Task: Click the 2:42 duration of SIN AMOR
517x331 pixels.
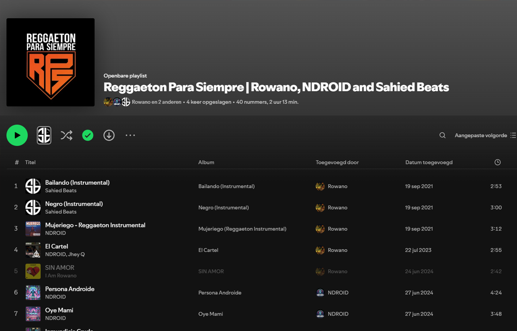Action: pyautogui.click(x=496, y=271)
